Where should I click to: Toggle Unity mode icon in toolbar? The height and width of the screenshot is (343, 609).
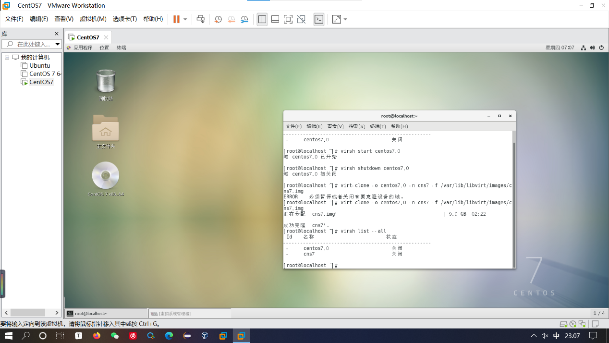coord(301,19)
